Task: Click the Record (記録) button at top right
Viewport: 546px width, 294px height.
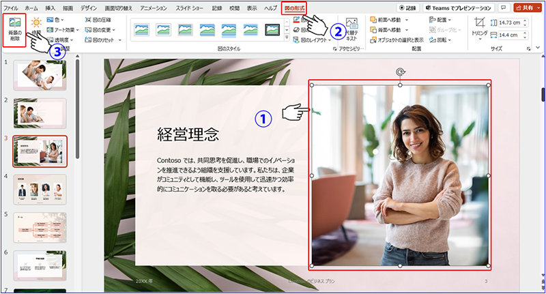Action: pyautogui.click(x=408, y=8)
